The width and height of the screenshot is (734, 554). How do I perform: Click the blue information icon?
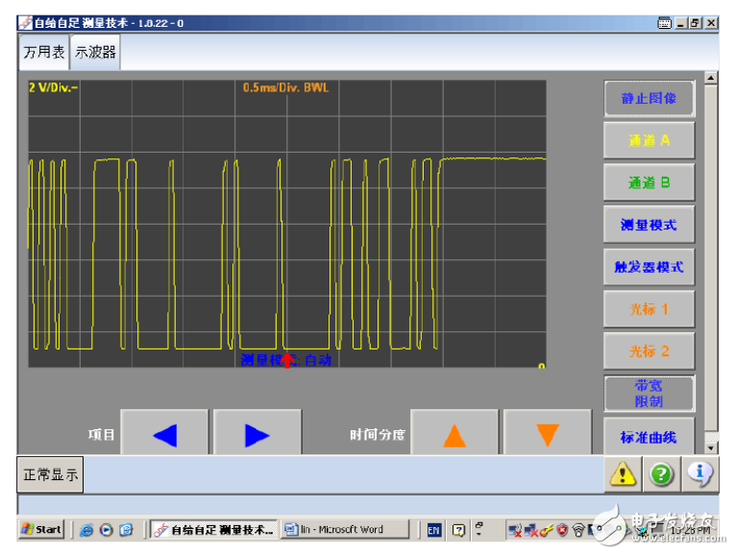tap(698, 473)
